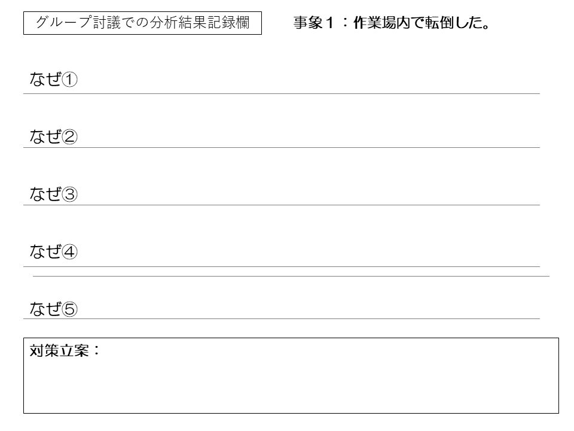Click the なぜ③ label
574x431 pixels.
pyautogui.click(x=54, y=195)
